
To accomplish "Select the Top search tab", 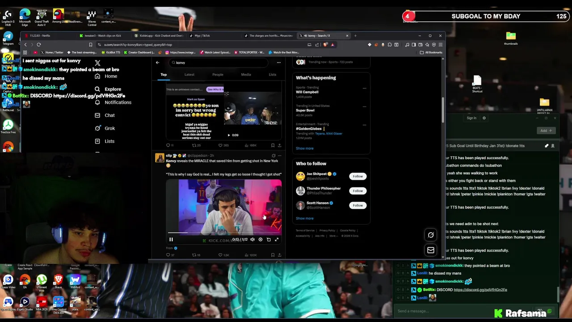I will click(x=164, y=75).
